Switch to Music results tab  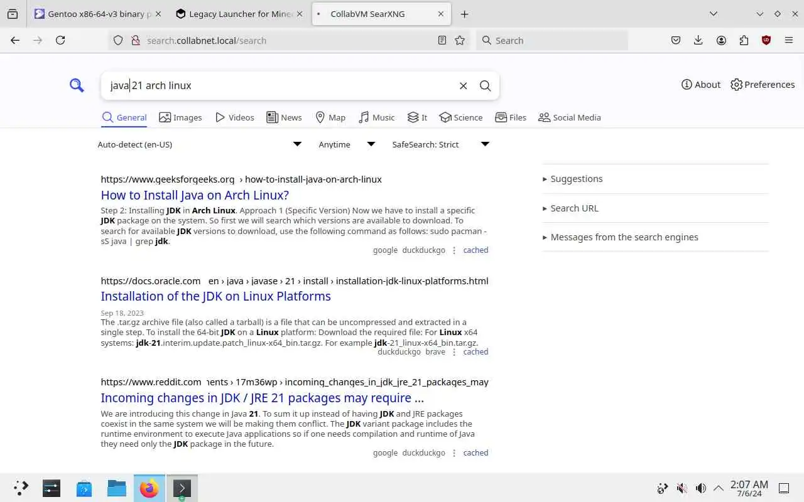377,117
